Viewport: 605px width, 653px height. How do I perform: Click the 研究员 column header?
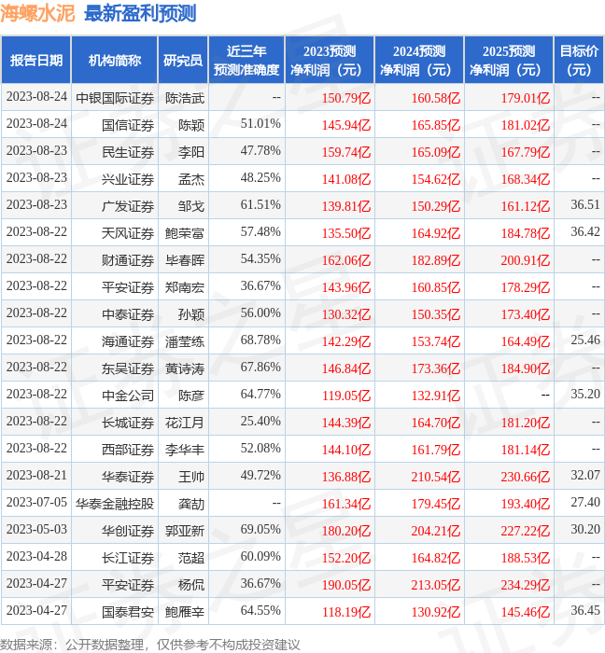coord(183,61)
